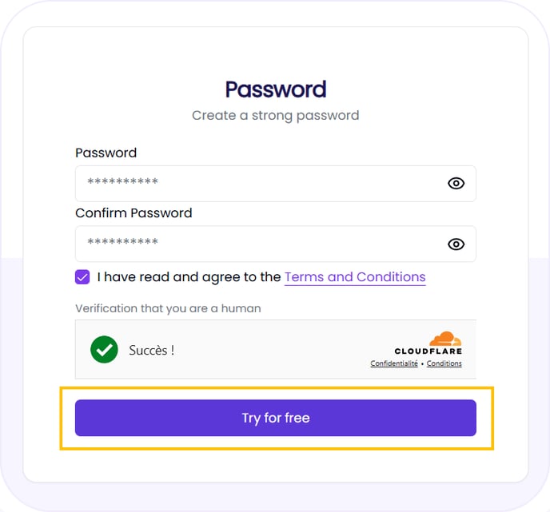
Task: Uncheck the terms agreement checkbox
Action: (82, 277)
